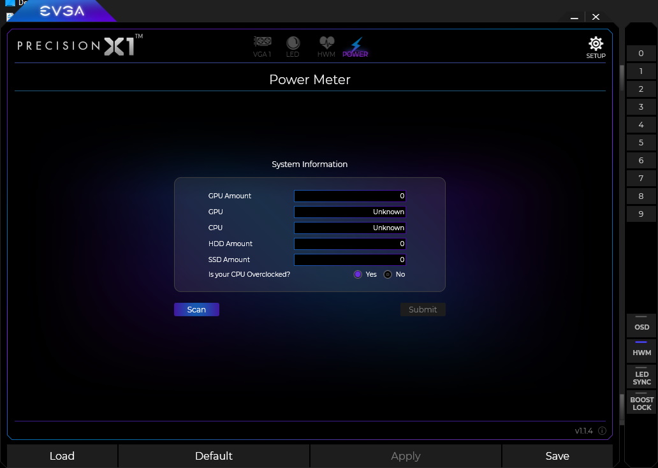658x468 pixels.
Task: Toggle the HWM sidebar switch
Action: pos(641,351)
